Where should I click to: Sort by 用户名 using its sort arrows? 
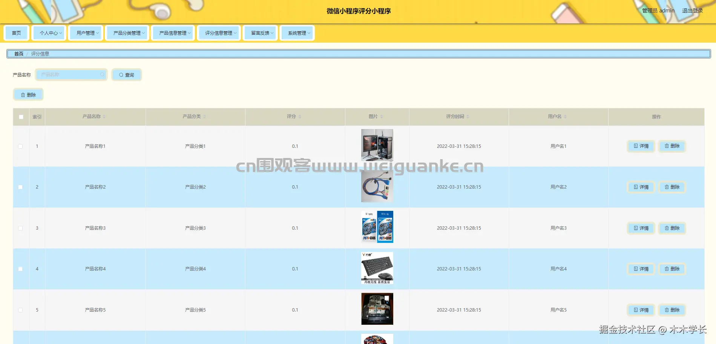565,117
